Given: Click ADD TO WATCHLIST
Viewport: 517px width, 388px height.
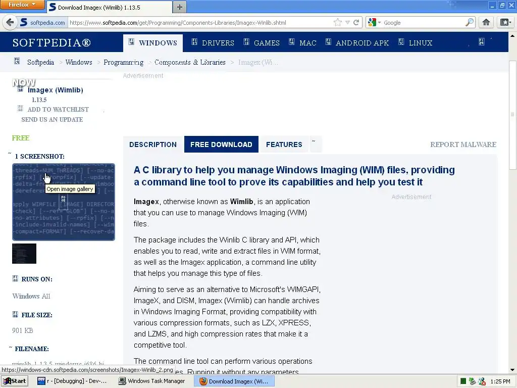Looking at the screenshot, I should pyautogui.click(x=58, y=110).
